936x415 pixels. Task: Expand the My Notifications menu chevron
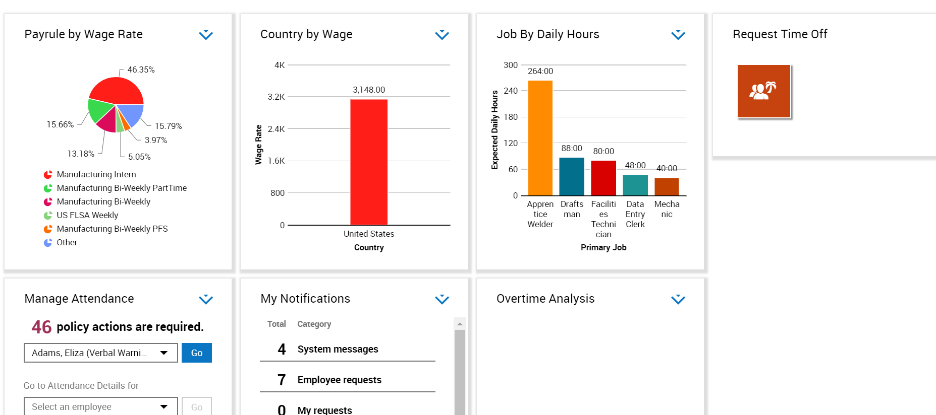[442, 299]
